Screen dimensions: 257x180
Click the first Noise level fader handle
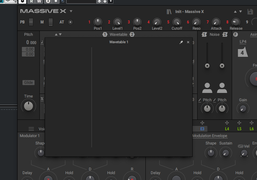[x=207, y=66]
